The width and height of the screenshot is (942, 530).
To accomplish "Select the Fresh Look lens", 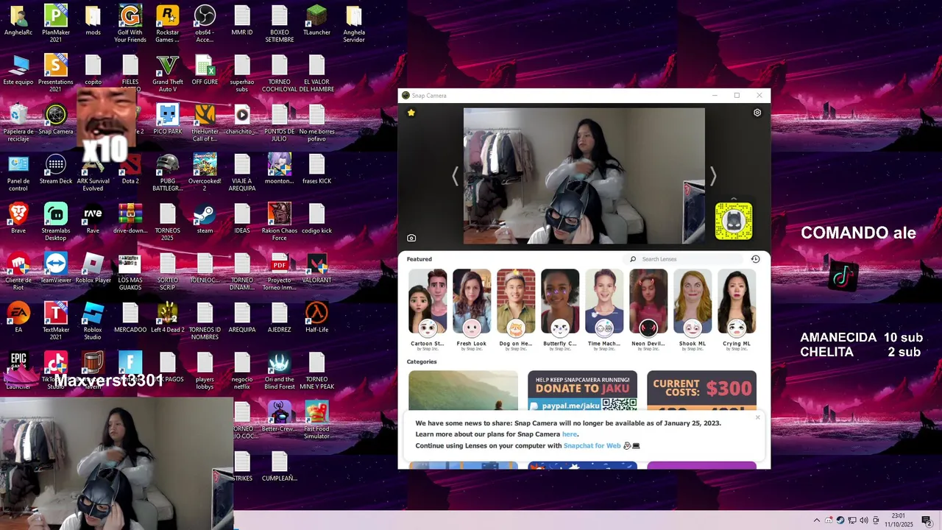I will tap(472, 308).
